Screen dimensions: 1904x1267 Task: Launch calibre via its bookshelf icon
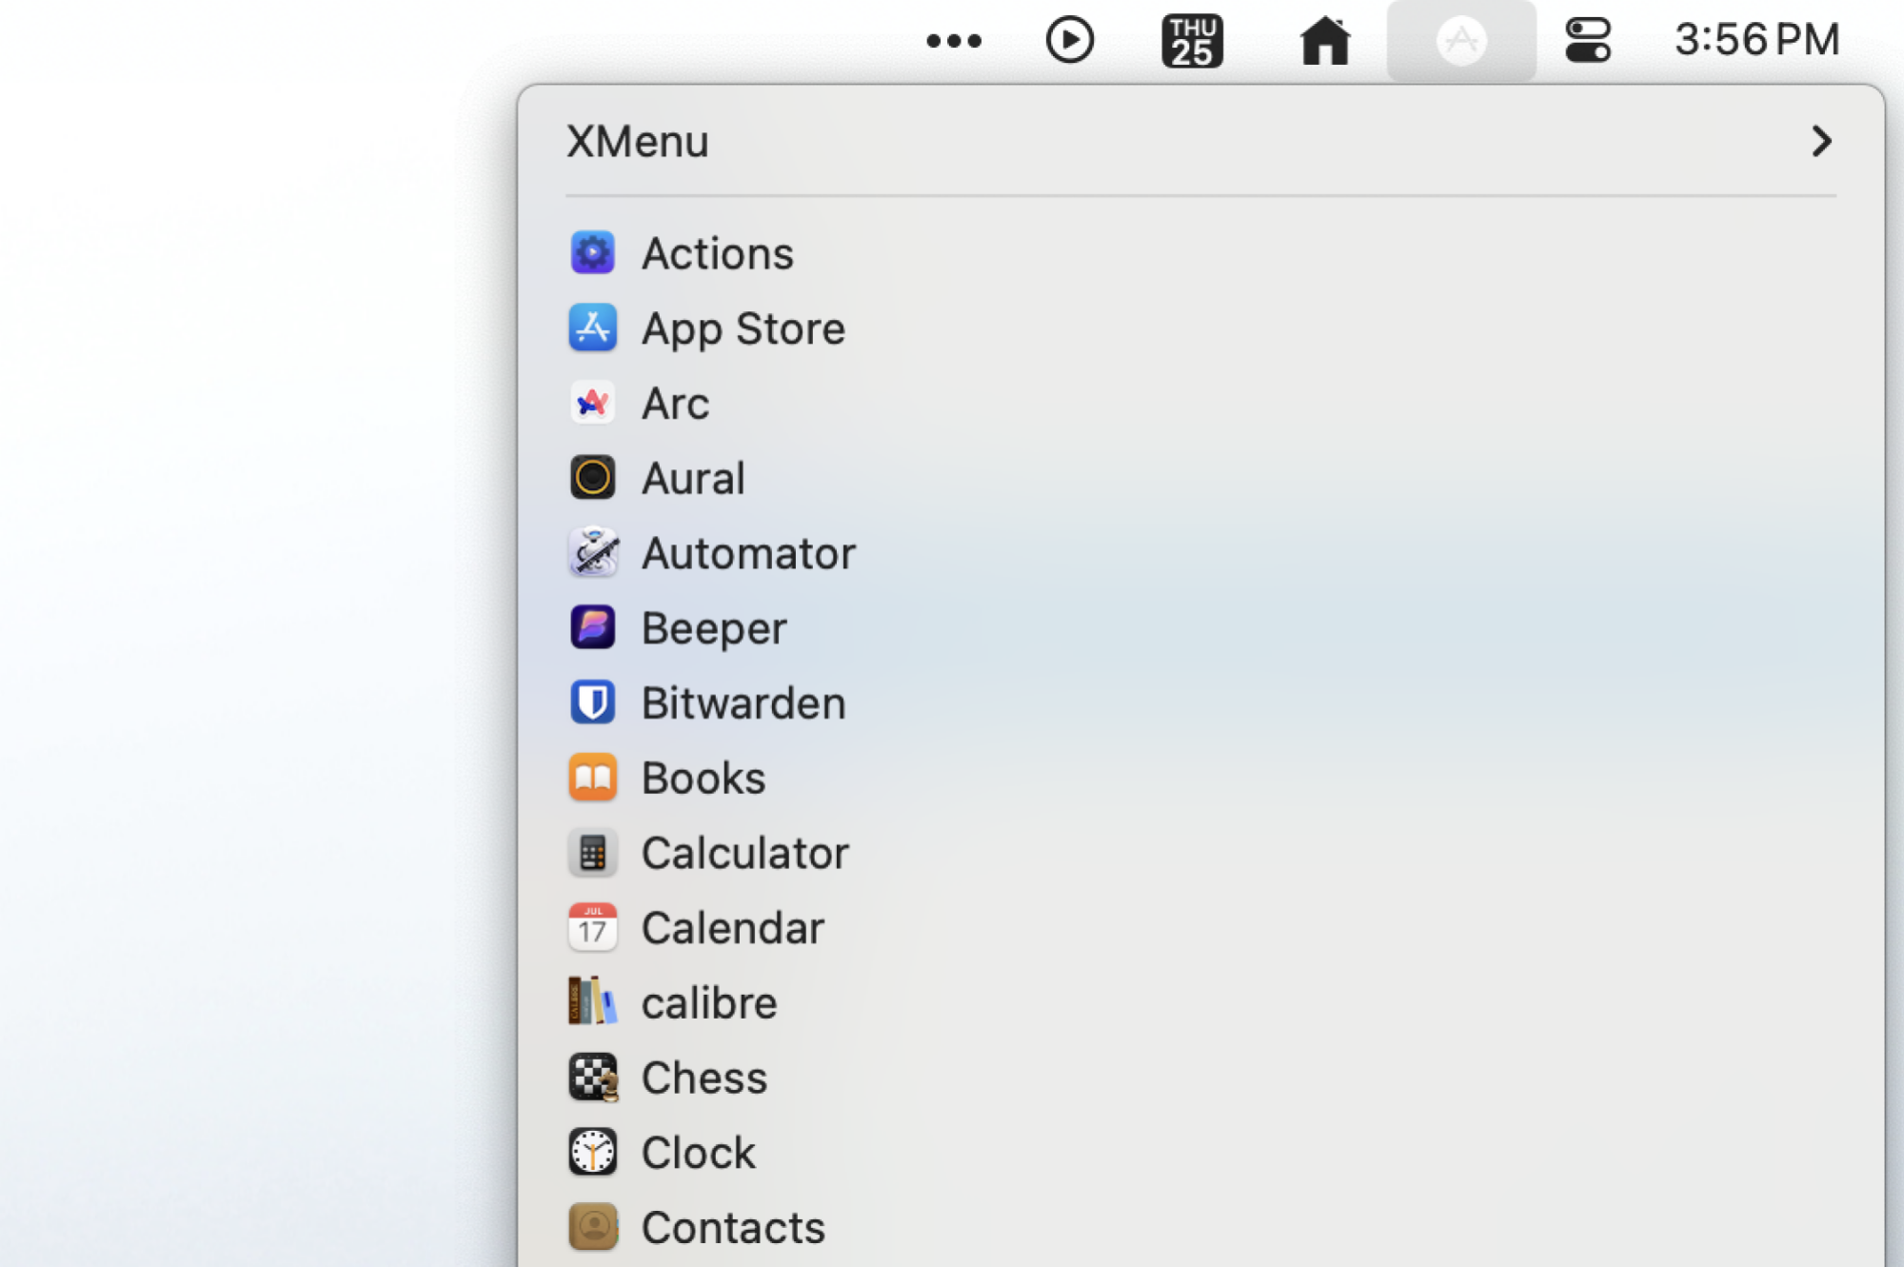pyautogui.click(x=592, y=1002)
